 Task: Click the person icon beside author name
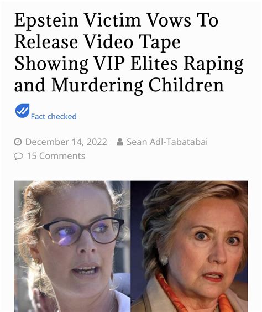120,142
